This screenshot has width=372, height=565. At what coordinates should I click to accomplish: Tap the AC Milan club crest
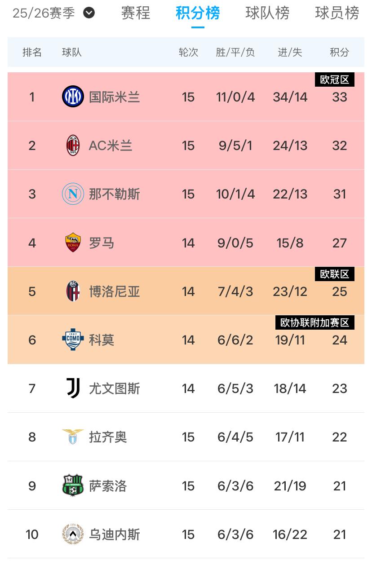[x=73, y=145]
